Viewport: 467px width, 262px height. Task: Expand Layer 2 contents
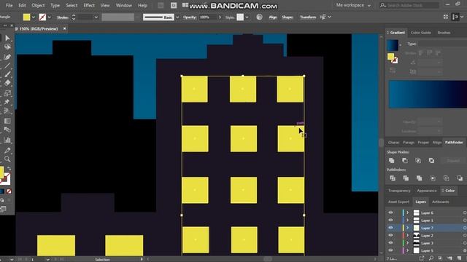point(407,235)
